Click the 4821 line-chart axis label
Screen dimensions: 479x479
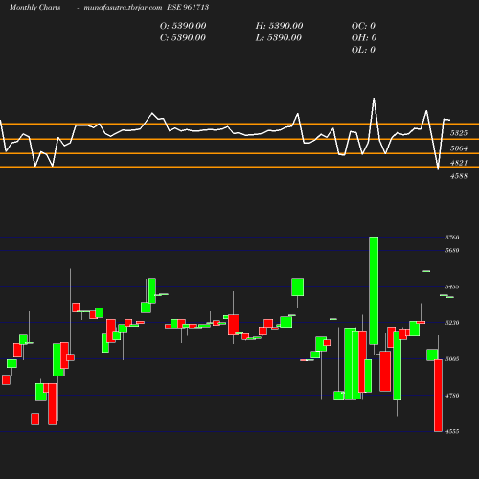coord(459,163)
